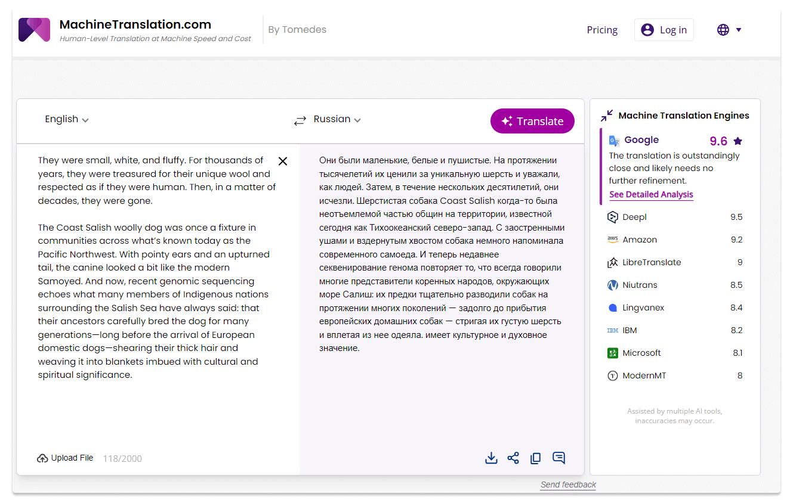Screen dimensions: 793x500
Task: Choose the IBM engine name
Action: (630, 330)
